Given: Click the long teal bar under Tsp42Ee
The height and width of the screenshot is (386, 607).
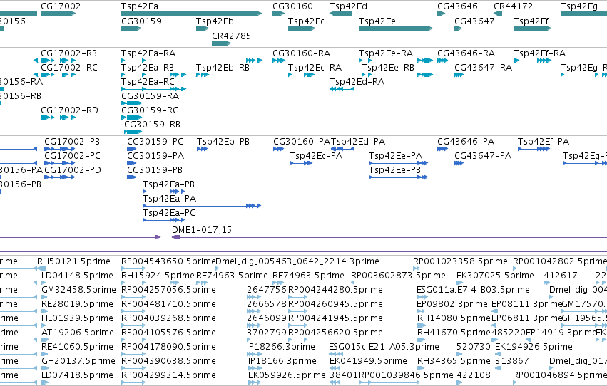Looking at the screenshot, I should point(396,28).
